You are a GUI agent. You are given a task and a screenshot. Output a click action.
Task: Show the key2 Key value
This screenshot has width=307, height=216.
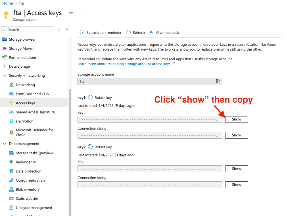[x=237, y=169]
